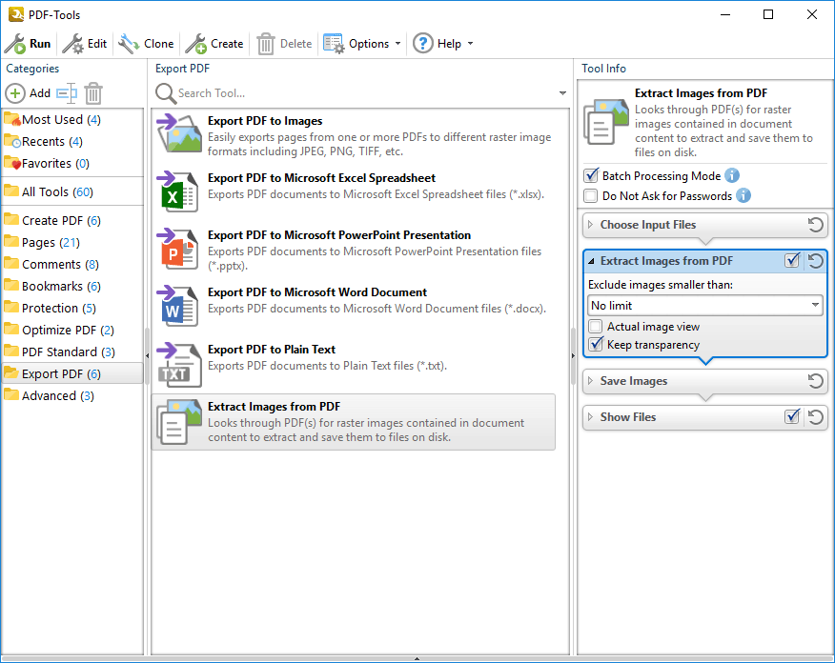Click 'Export PDF to Plain Text' title
The image size is (835, 663).
click(272, 349)
